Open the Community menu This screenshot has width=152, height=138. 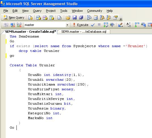(95, 11)
